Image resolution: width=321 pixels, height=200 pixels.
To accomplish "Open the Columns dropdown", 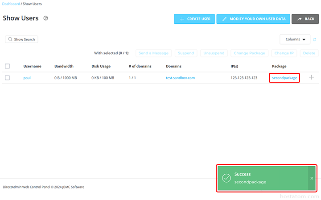I will 295,40.
